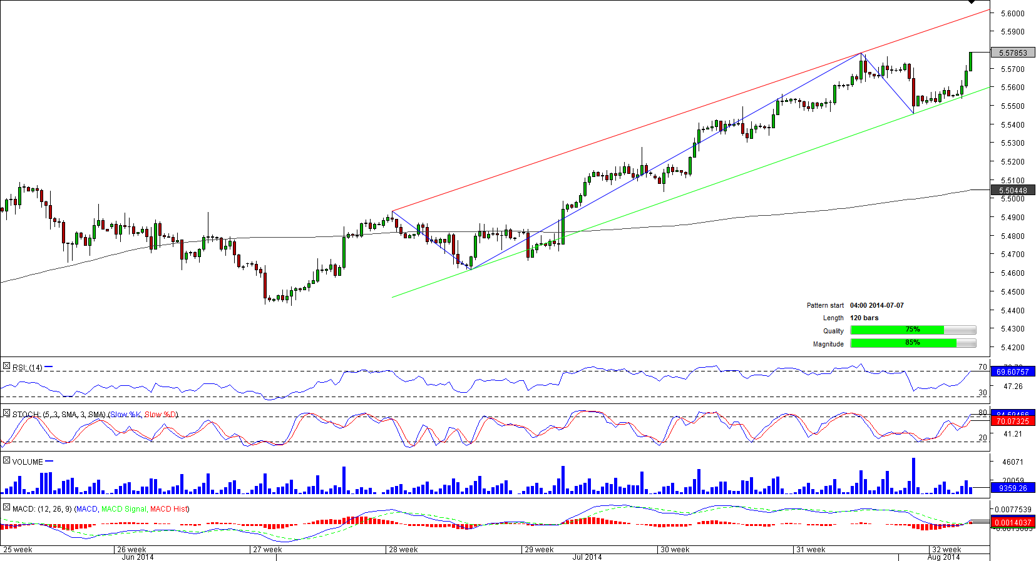Click the current price tag 5.57853
Screen dimensions: 1036x561
(1013, 53)
